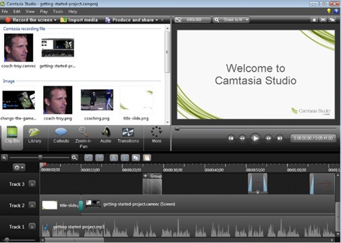Click the lightbulb tips icon

click(x=329, y=11)
